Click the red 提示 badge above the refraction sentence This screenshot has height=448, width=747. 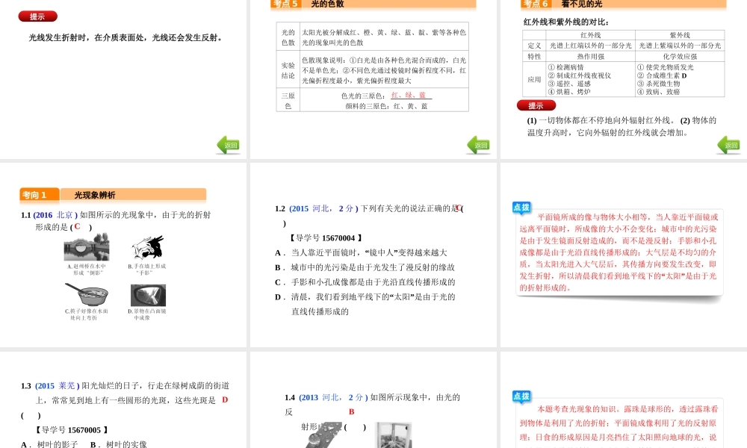pos(37,16)
